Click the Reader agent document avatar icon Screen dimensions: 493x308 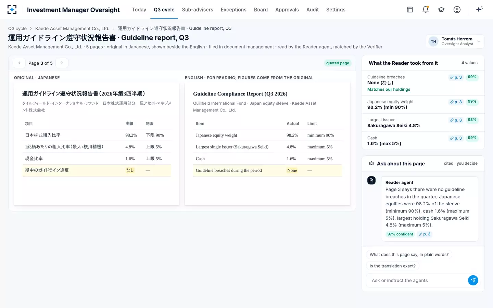[x=371, y=180]
